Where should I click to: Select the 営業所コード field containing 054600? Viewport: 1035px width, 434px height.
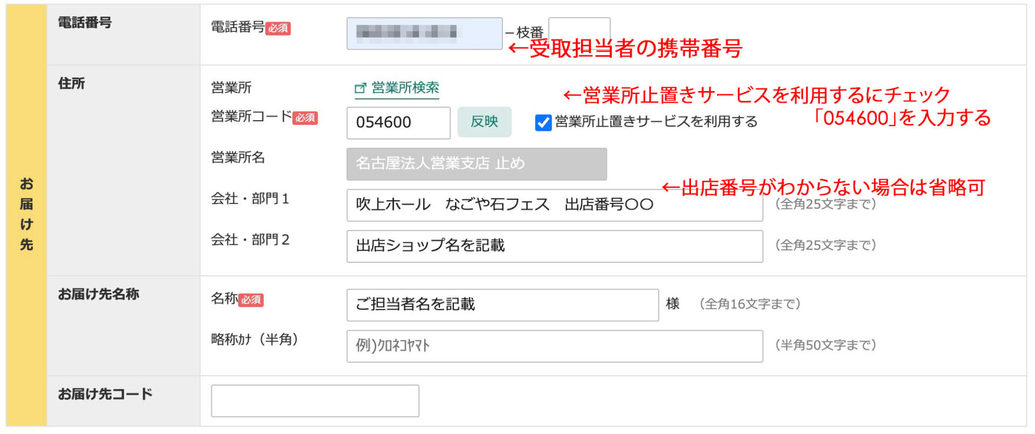click(x=398, y=123)
